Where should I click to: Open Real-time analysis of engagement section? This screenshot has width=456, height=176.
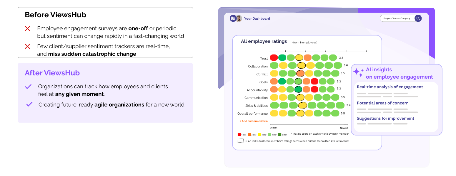(390, 87)
